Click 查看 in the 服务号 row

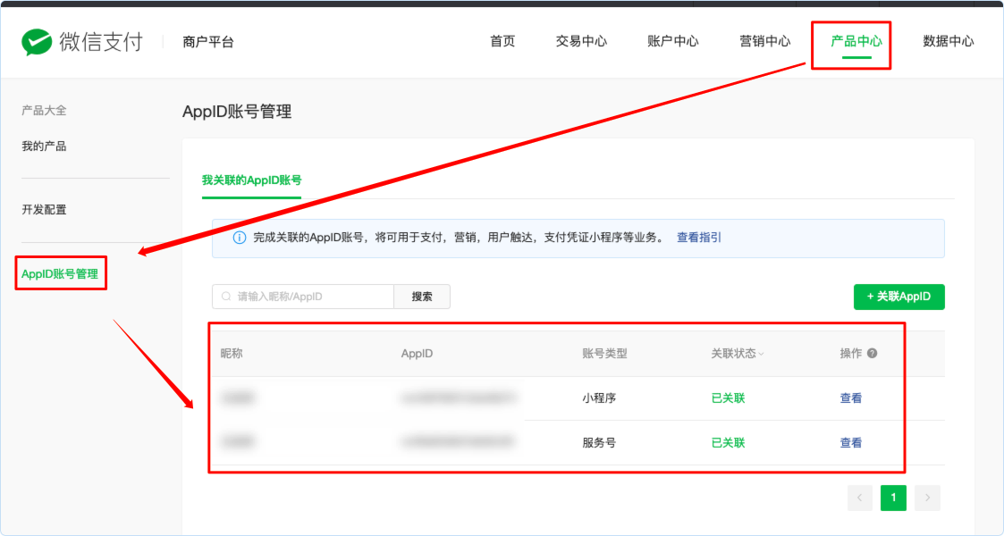(x=851, y=442)
